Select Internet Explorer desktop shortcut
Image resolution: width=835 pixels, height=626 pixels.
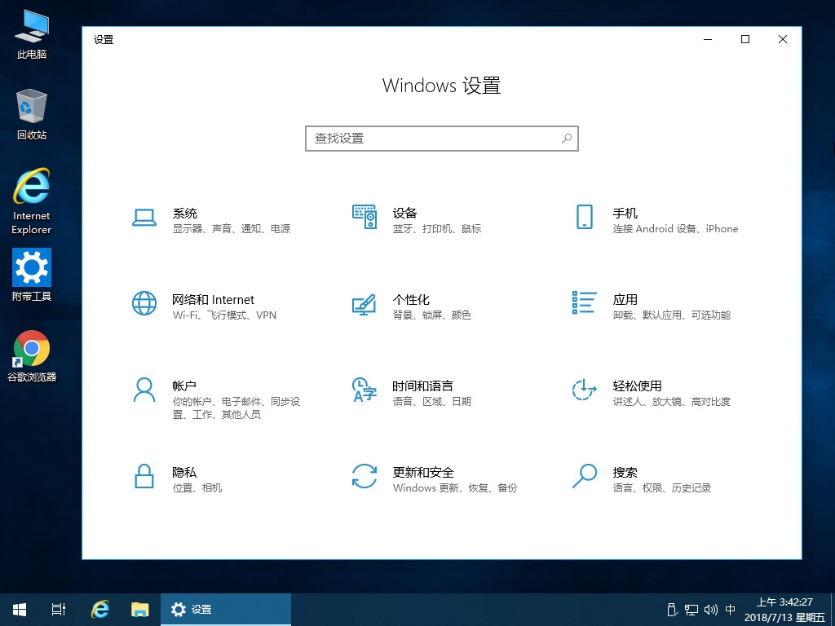pos(32,201)
